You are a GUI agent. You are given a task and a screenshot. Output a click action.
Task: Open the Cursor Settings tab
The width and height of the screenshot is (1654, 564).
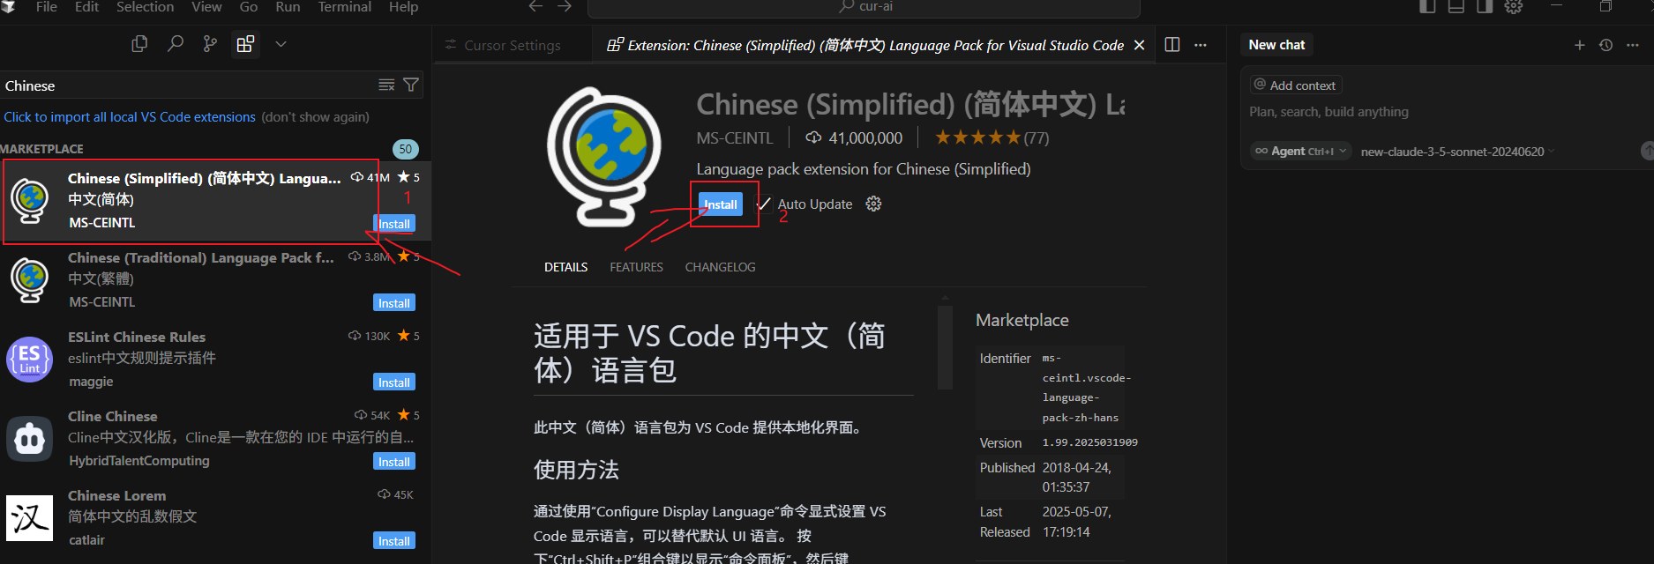(513, 45)
